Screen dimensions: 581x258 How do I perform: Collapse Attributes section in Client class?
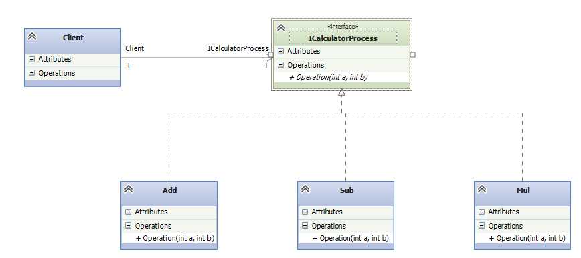click(32, 59)
